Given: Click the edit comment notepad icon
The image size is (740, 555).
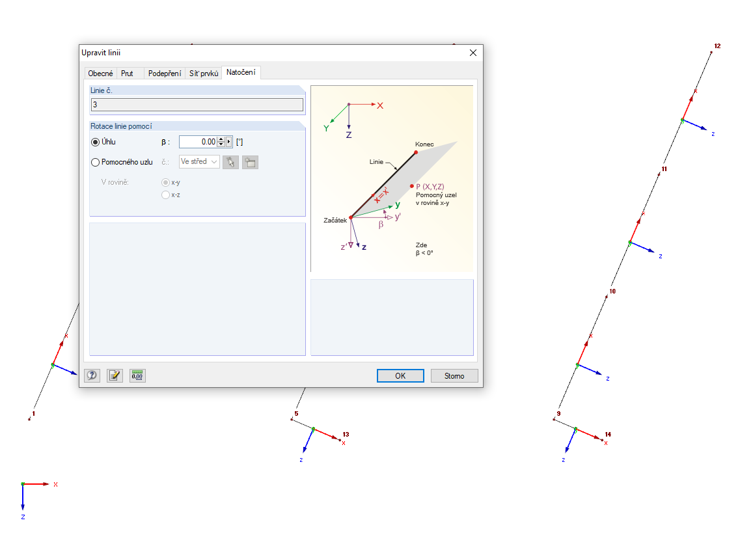Looking at the screenshot, I should click(115, 375).
